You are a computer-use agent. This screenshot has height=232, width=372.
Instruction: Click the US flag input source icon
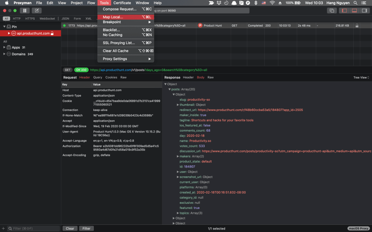[x=264, y=3]
